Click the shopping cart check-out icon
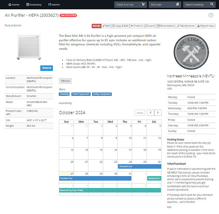The image size is (219, 214). click(143, 4)
